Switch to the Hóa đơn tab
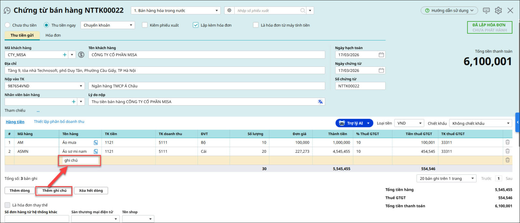 (53, 35)
